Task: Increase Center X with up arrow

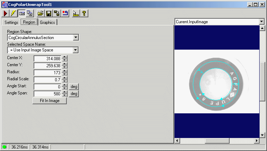Action: 65,57
